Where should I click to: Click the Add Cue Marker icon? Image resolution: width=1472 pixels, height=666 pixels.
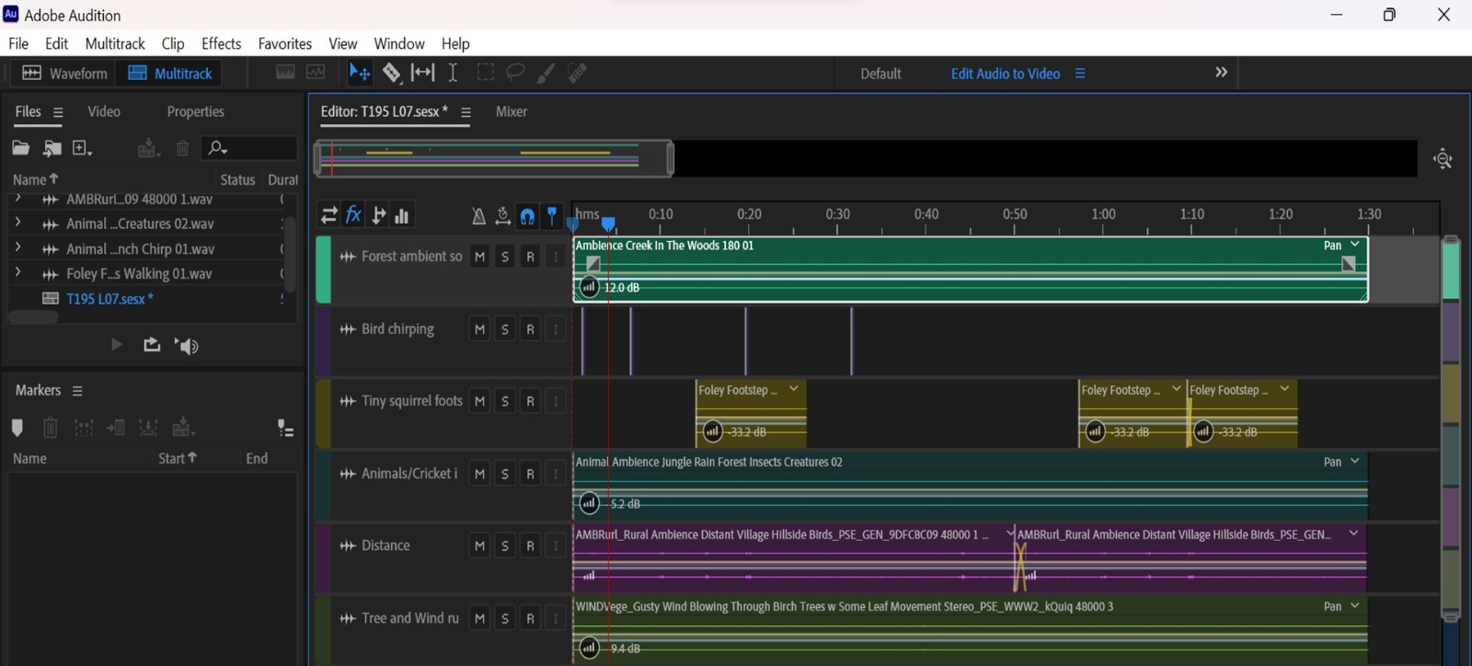pyautogui.click(x=17, y=428)
